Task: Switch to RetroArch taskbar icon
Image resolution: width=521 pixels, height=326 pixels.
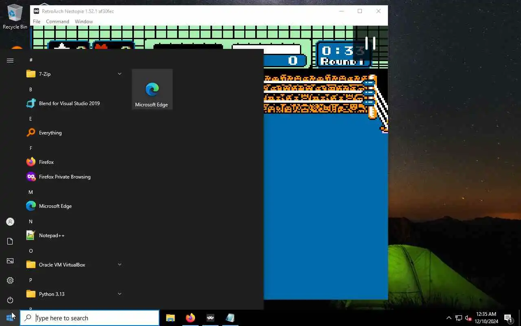Action: point(210,318)
